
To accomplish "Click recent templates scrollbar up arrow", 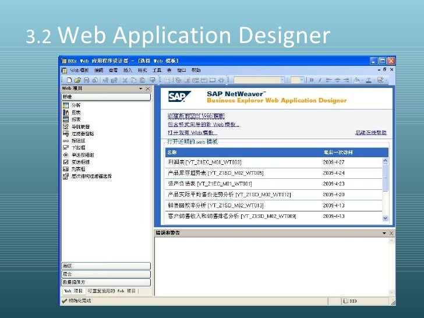I will 386,161.
